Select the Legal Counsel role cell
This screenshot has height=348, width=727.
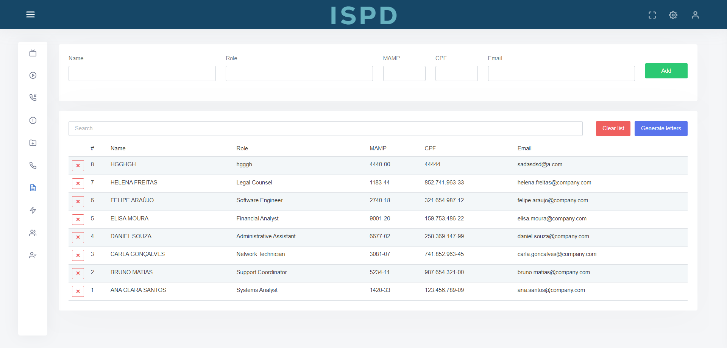point(254,183)
